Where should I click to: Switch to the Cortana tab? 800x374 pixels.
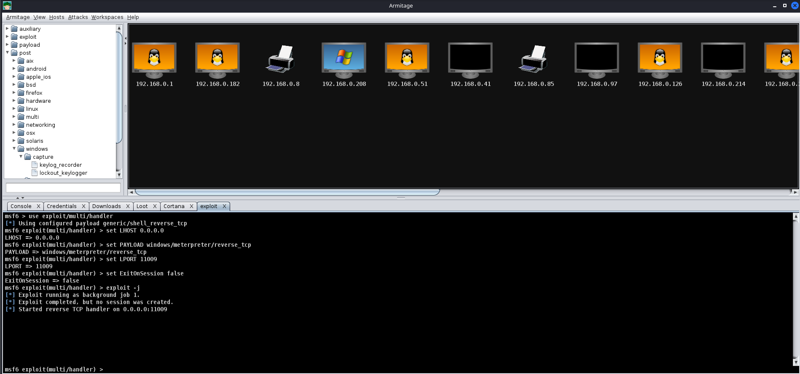pyautogui.click(x=174, y=206)
